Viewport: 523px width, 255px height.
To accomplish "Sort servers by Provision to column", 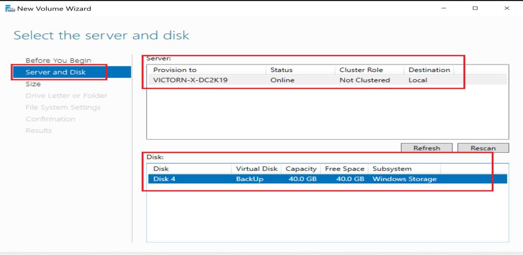I will pos(175,69).
